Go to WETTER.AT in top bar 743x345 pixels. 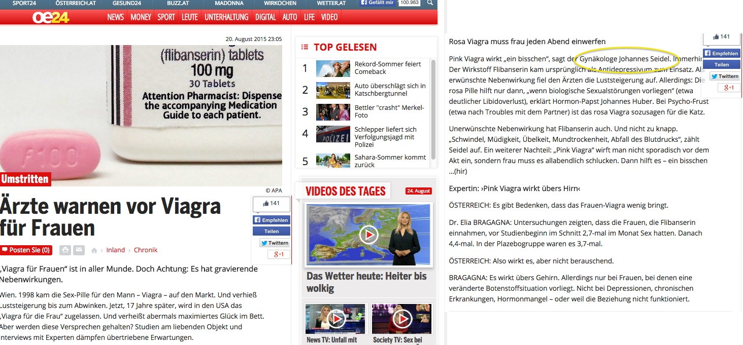coord(330,3)
